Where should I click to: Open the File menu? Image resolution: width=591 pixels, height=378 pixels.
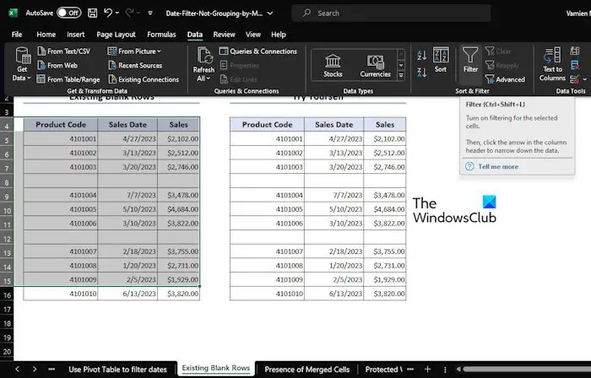click(17, 35)
